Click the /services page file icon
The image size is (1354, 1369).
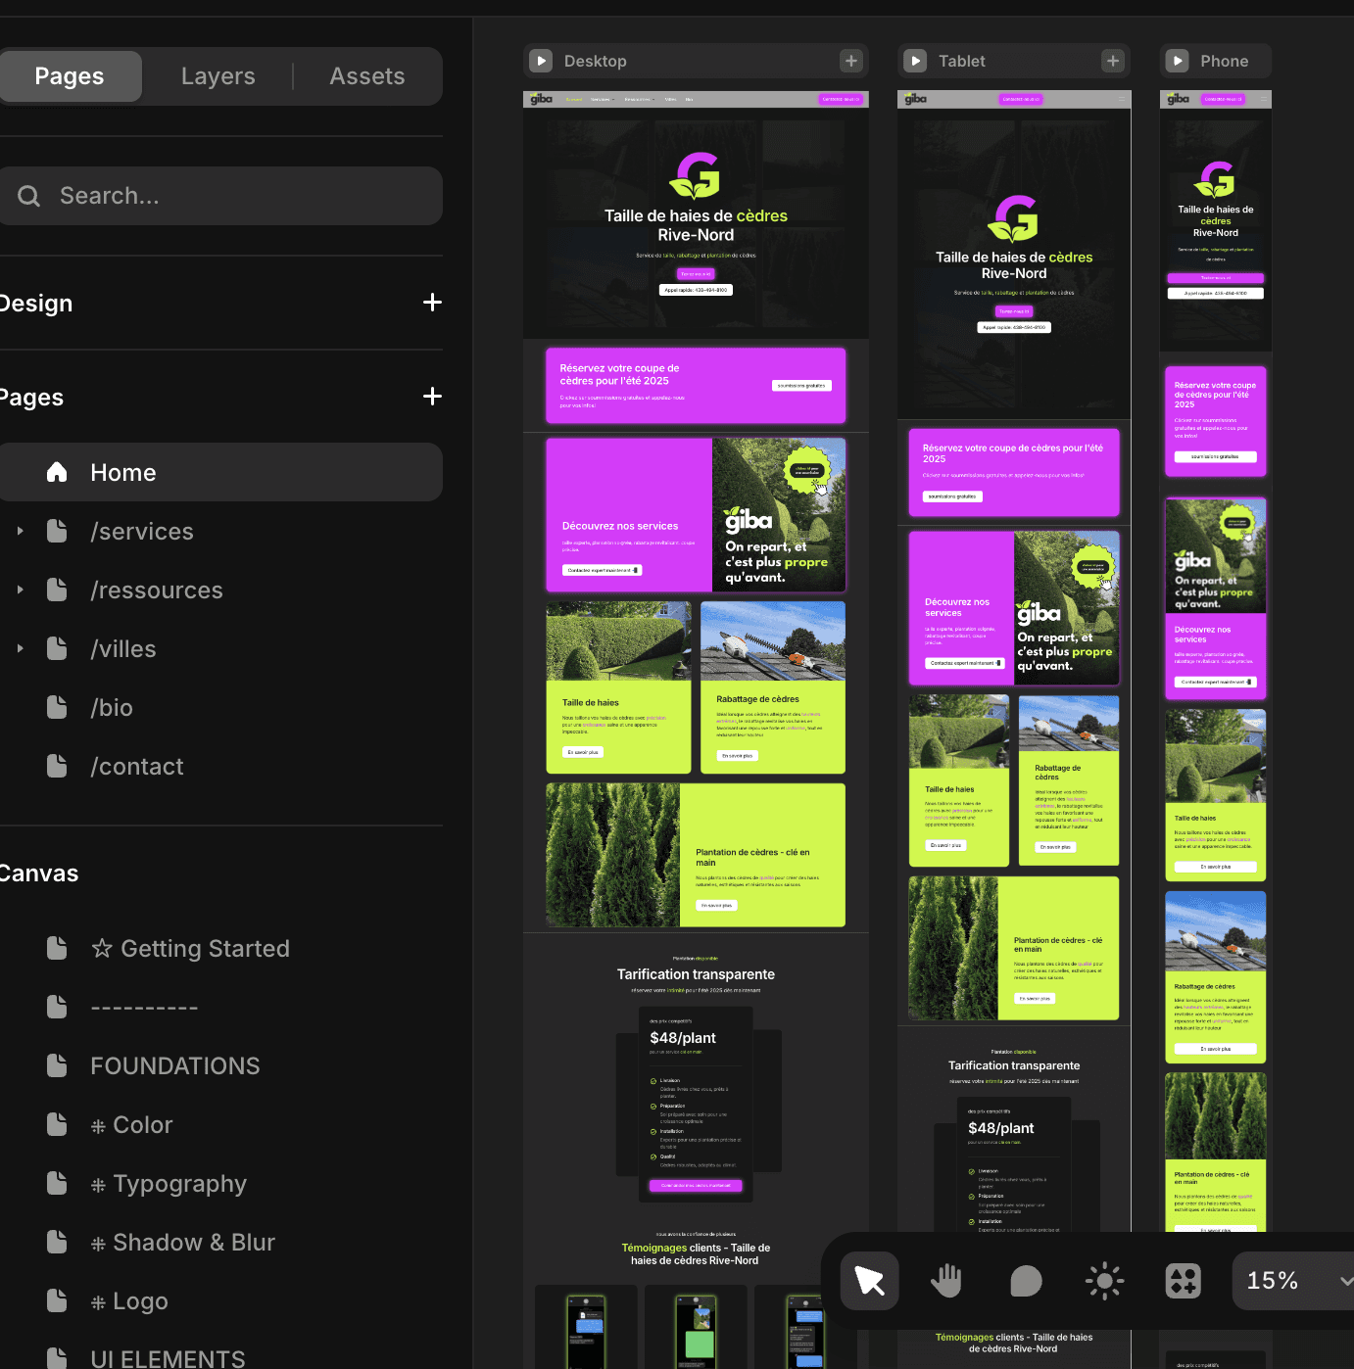(x=57, y=531)
